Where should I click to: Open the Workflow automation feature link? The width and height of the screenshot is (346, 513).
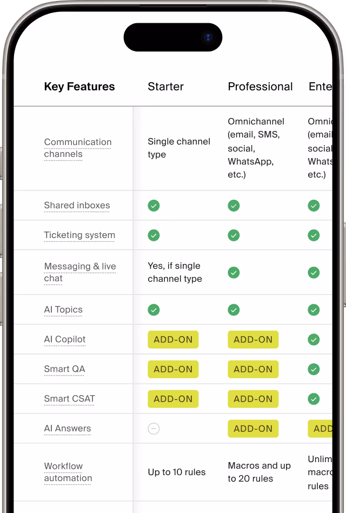tap(68, 472)
